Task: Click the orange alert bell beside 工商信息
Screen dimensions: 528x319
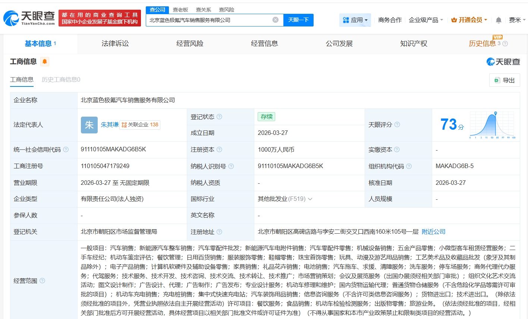Action: pyautogui.click(x=45, y=61)
